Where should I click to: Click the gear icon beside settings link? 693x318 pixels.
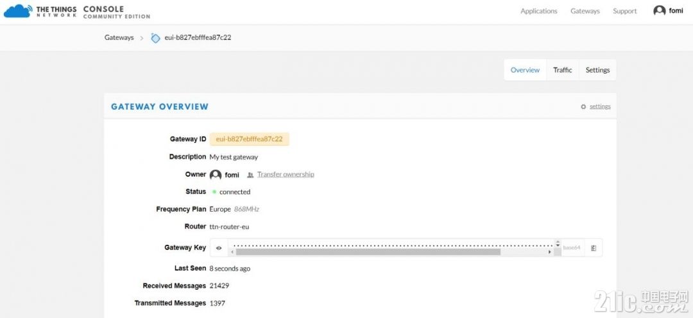pyautogui.click(x=583, y=107)
